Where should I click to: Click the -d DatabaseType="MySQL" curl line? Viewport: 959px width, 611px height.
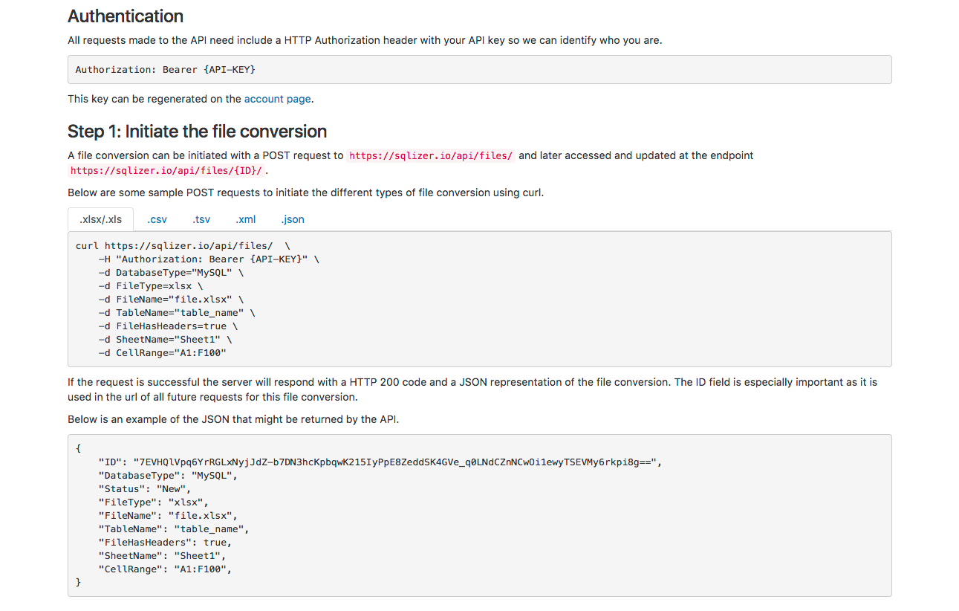coord(171,273)
